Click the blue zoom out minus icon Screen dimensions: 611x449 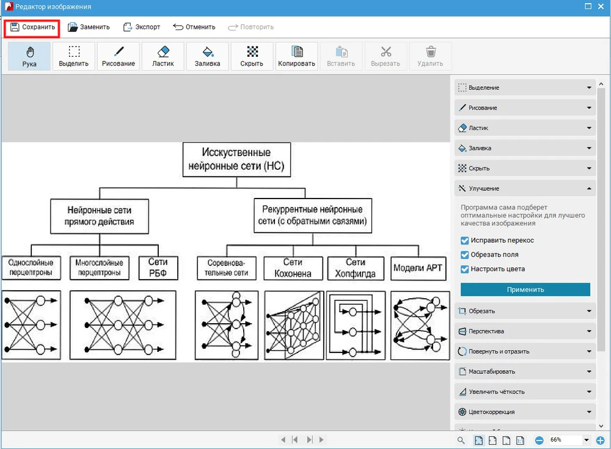click(x=540, y=440)
